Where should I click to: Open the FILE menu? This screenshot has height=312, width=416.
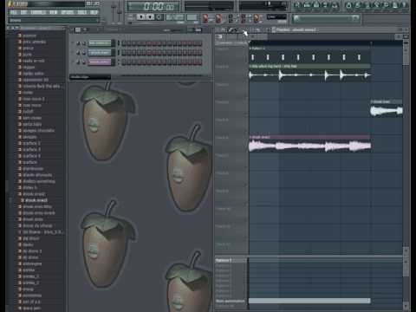(14, 12)
